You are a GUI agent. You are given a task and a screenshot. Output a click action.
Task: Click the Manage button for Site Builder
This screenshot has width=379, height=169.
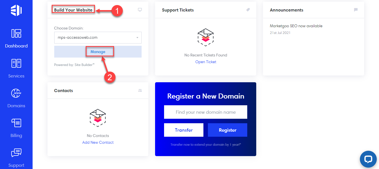[x=97, y=51]
